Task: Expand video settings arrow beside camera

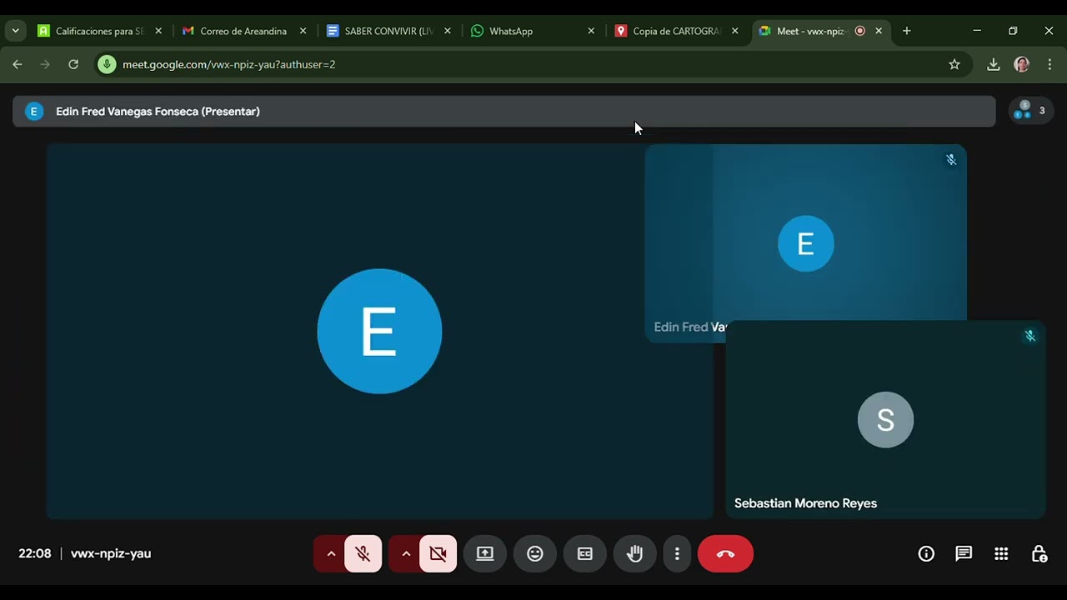Action: (406, 553)
